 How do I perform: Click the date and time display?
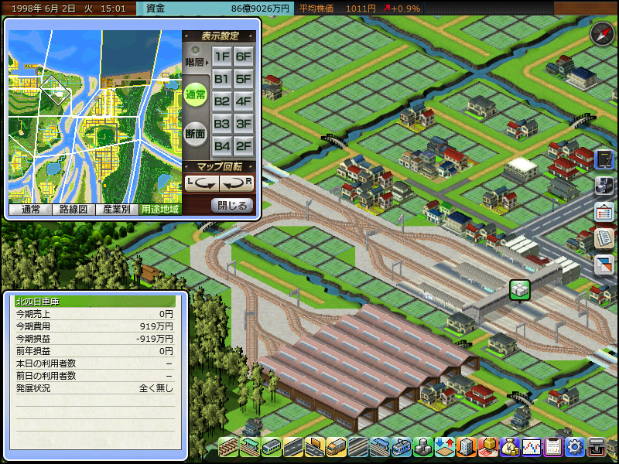[x=69, y=9]
